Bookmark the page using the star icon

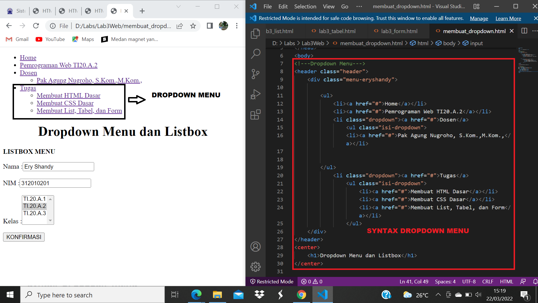point(193,26)
